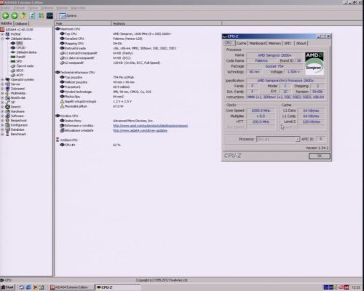Switch to the Oblíbené tab in left panel

(x=21, y=23)
